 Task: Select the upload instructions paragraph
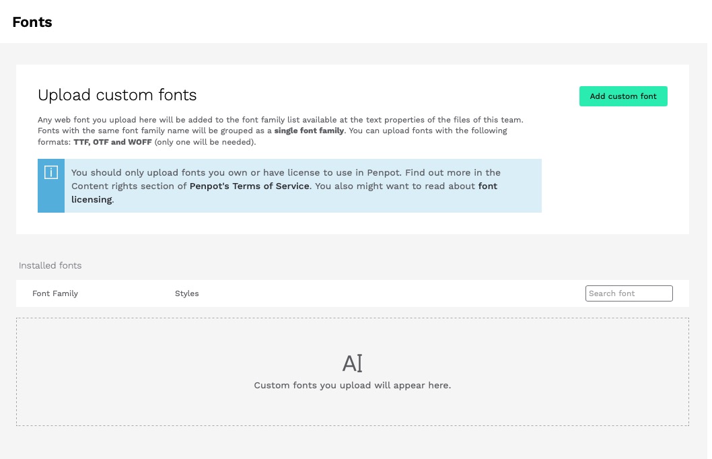[281, 131]
